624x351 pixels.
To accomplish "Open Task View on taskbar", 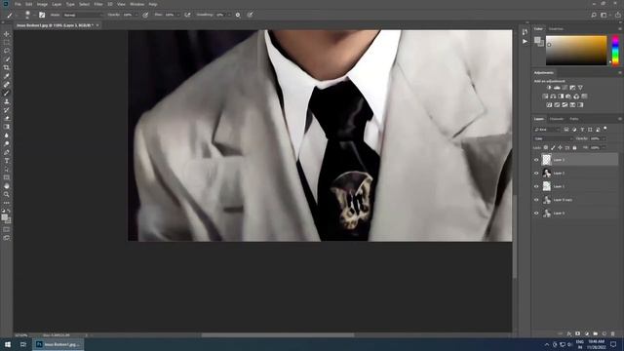I will click(23, 344).
